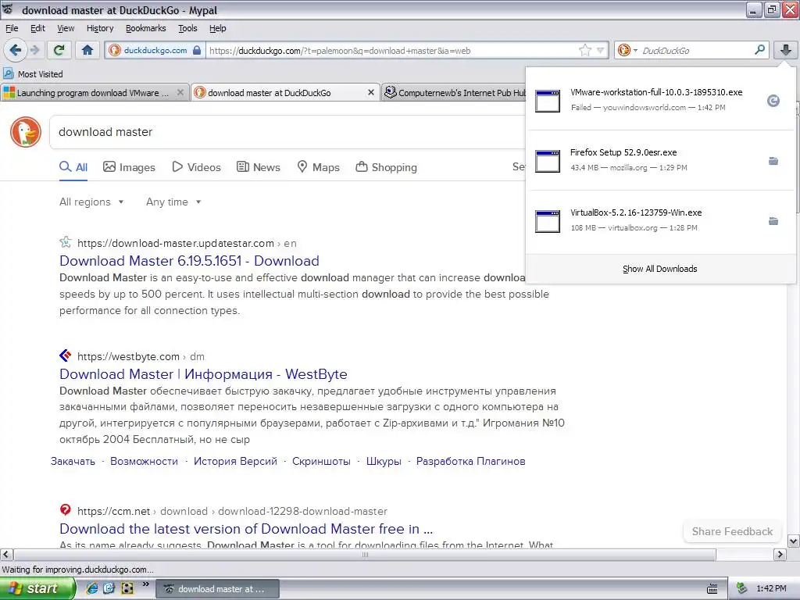800x600 pixels.
Task: Retry the failed VMware-workstation download
Action: coord(773,101)
